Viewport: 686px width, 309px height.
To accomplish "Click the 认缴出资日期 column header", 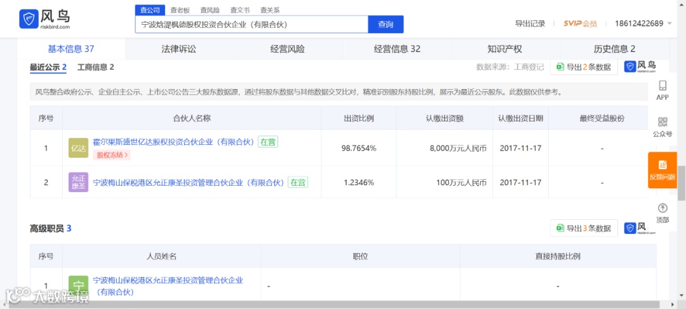I will (521, 118).
